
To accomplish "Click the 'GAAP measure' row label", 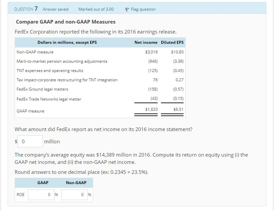I will coord(30,111).
